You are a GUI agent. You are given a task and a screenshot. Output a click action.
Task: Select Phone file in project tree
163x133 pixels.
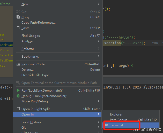(5, 50)
